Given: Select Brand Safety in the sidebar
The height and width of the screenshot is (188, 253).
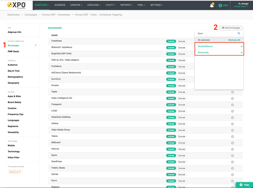Looking at the screenshot, I should click(15, 102).
